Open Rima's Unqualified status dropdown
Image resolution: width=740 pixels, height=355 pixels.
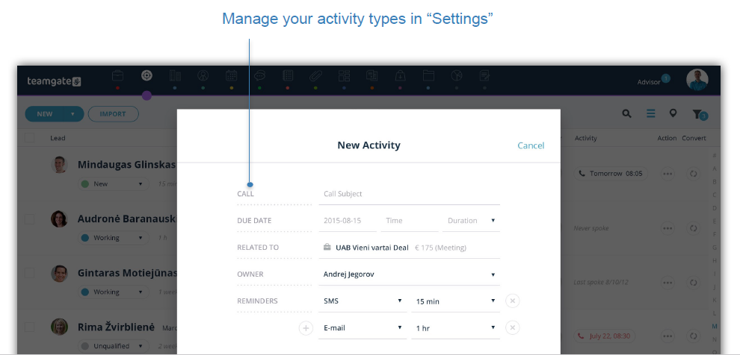(x=114, y=346)
